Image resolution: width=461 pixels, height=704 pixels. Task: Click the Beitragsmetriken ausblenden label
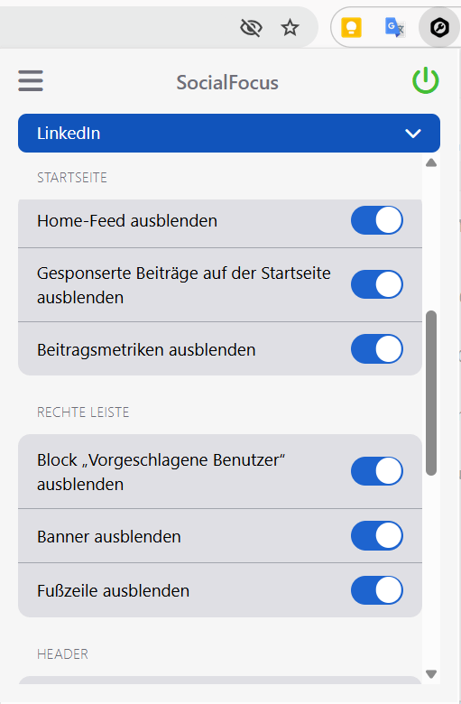coord(146,350)
